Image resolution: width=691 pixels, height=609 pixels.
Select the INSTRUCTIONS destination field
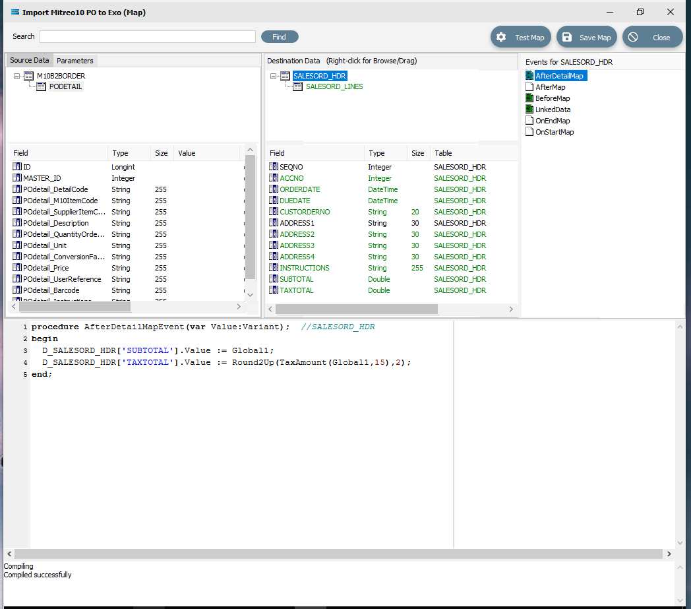pyautogui.click(x=305, y=268)
